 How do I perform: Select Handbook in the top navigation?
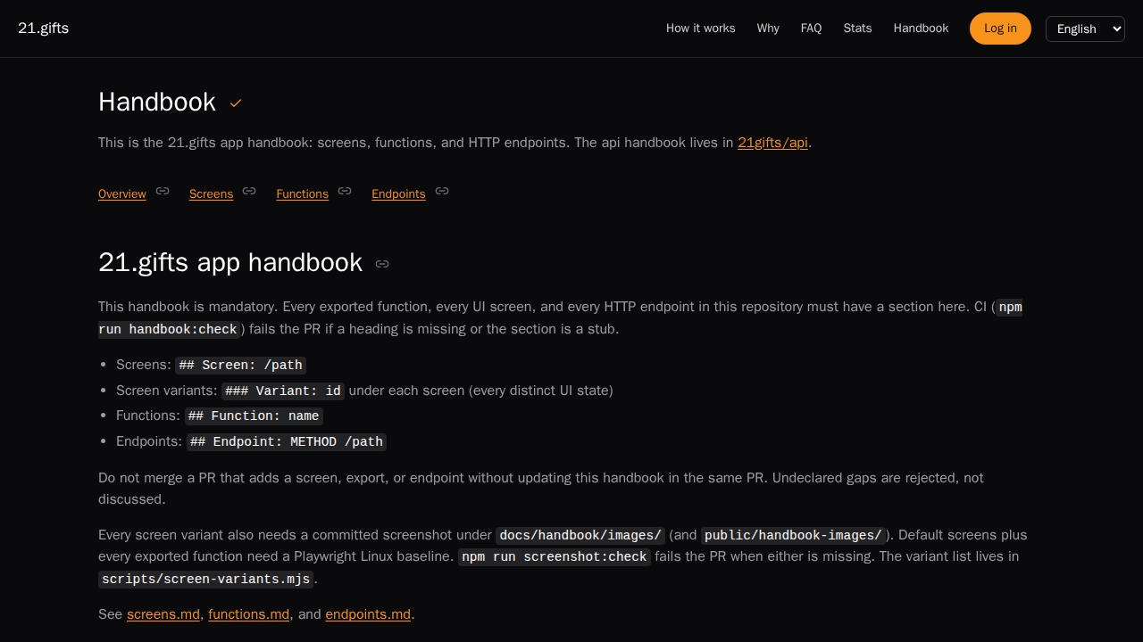point(922,29)
